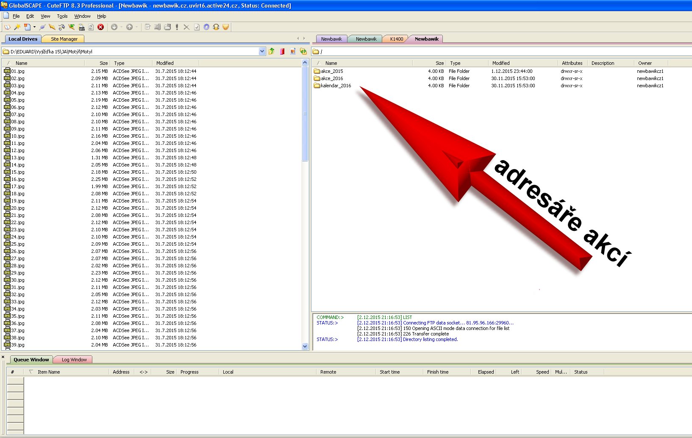Click the Quick Connect plug icon

[x=42, y=27]
